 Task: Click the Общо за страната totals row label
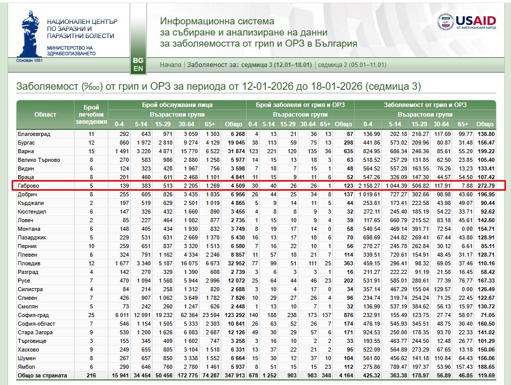43,375
